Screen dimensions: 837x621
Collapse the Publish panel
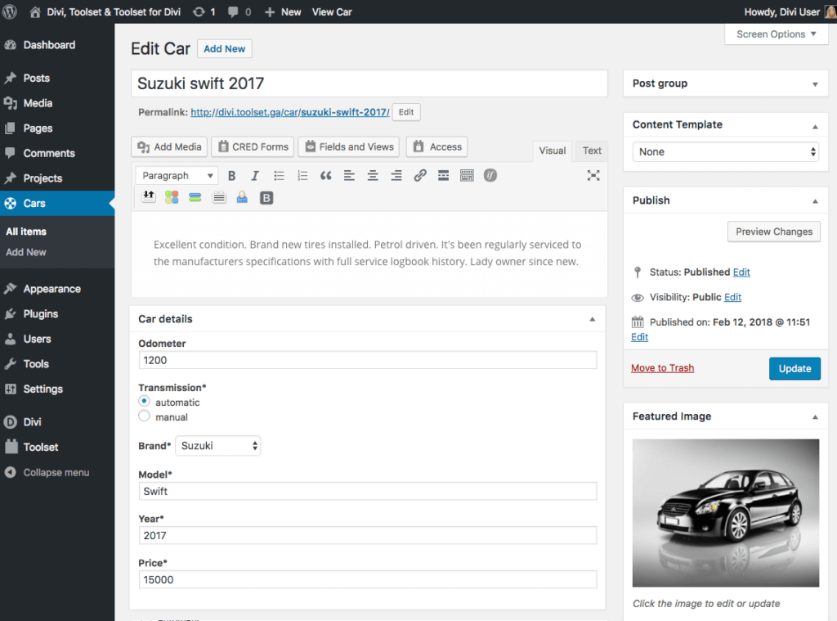pyautogui.click(x=815, y=201)
